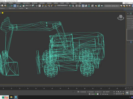Toggle Absolute/Offset transform type-in mode
The height and width of the screenshot is (99, 133).
coord(78,92)
